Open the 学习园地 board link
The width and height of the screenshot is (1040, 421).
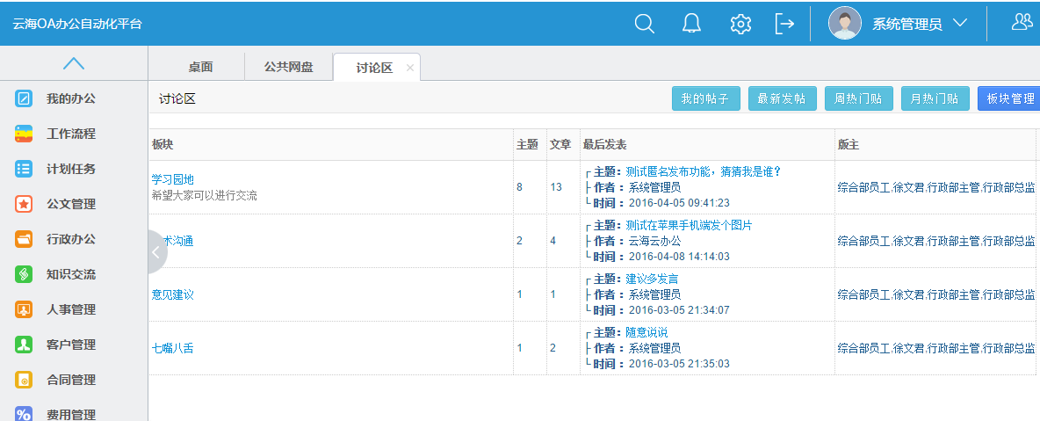172,179
